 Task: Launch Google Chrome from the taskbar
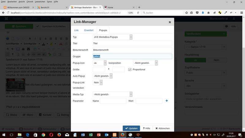coord(43,135)
